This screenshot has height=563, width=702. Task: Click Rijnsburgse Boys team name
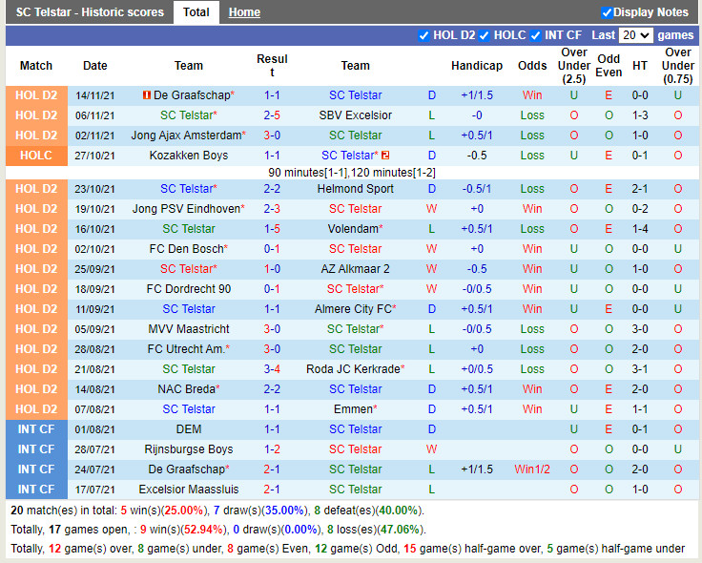click(x=189, y=449)
